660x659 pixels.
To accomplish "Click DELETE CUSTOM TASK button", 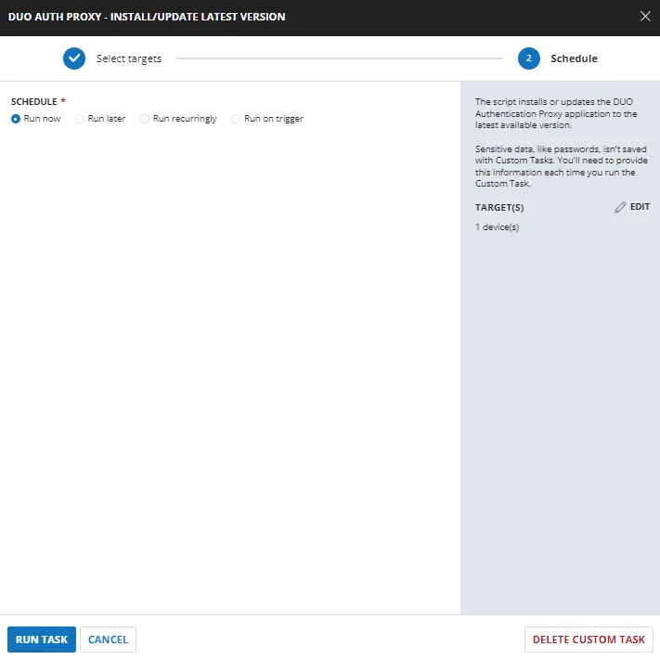I will tap(589, 640).
